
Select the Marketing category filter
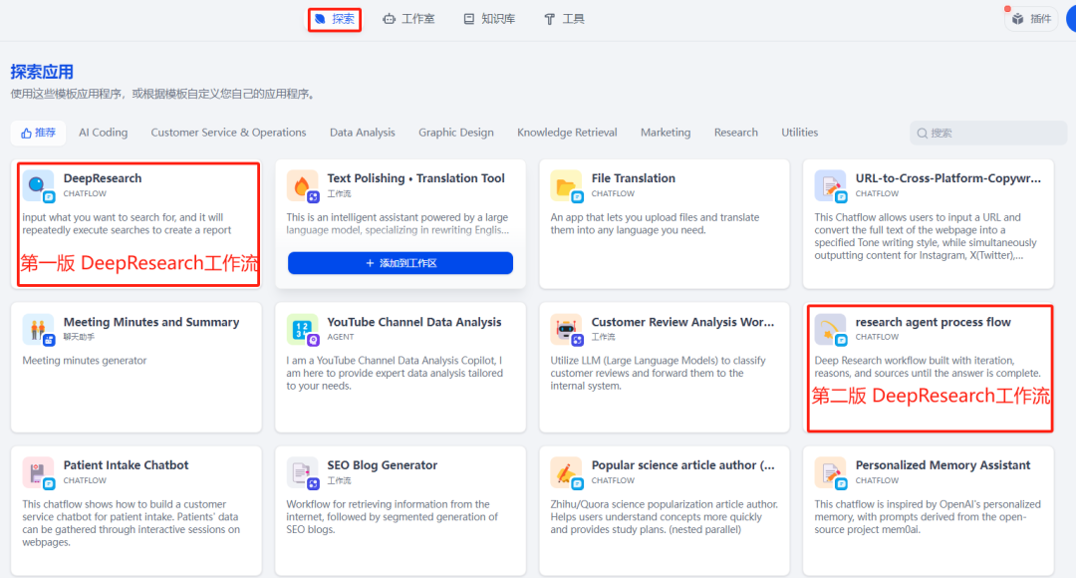(666, 132)
